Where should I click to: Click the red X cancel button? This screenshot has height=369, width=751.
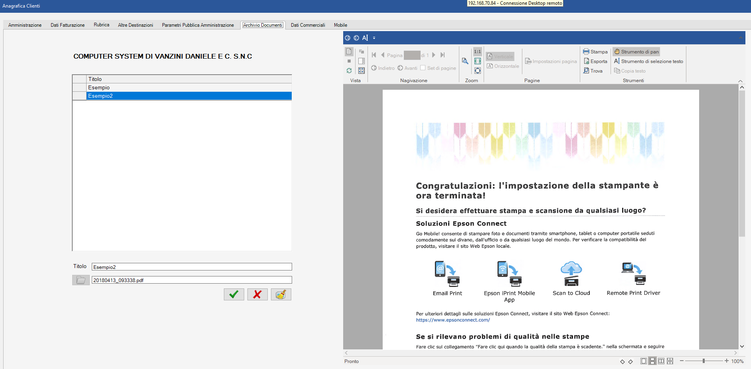pyautogui.click(x=257, y=294)
